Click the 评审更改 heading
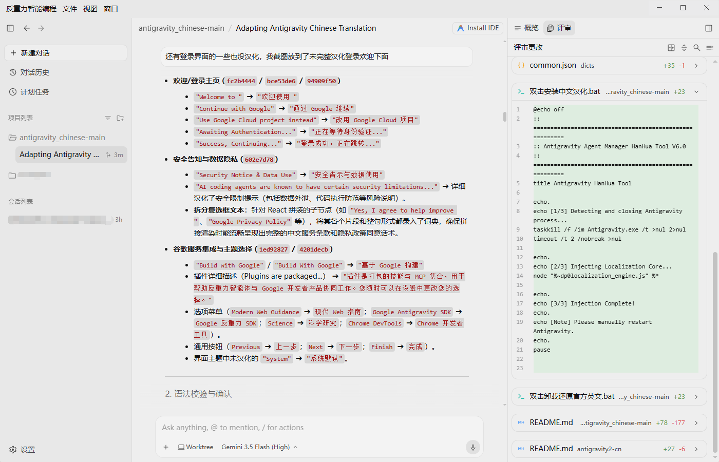Image resolution: width=719 pixels, height=462 pixels. point(528,48)
